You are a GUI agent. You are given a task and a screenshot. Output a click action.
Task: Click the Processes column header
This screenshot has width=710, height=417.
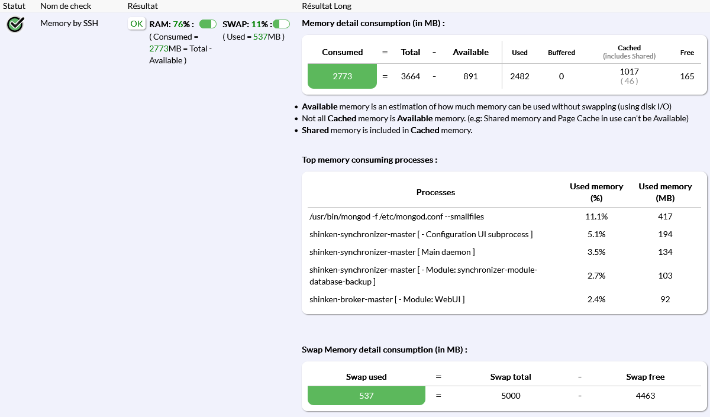[435, 192]
